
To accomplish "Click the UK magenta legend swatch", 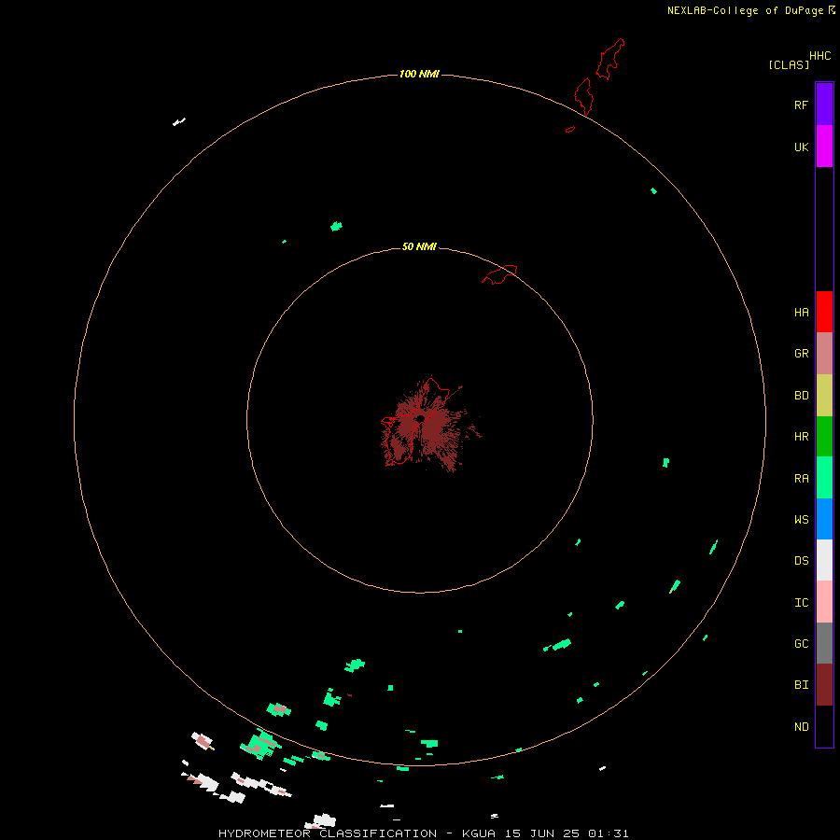I will [x=824, y=147].
